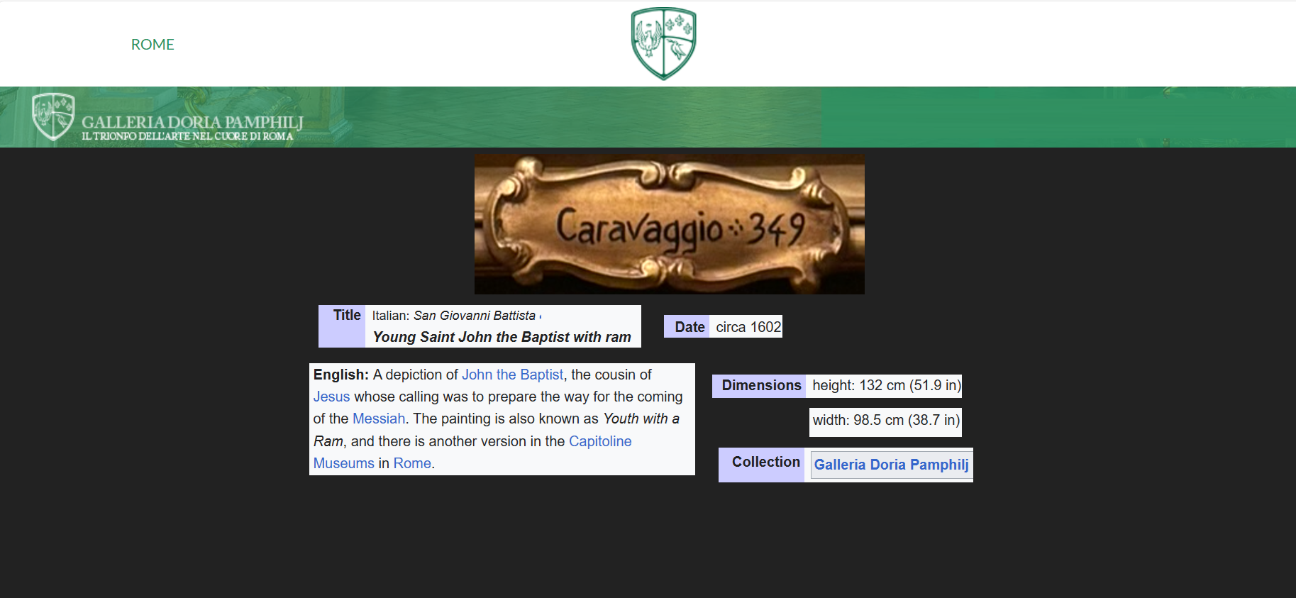Click the green shield crest logo at top center

click(x=663, y=43)
